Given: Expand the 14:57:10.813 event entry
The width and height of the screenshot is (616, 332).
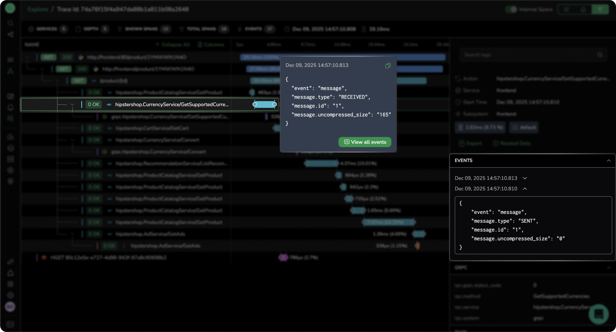Looking at the screenshot, I should click(x=525, y=178).
